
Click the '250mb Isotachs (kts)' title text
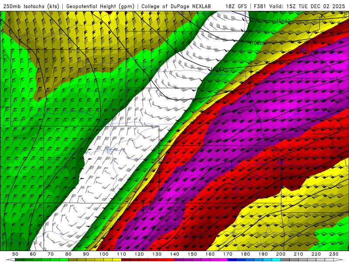(x=31, y=6)
